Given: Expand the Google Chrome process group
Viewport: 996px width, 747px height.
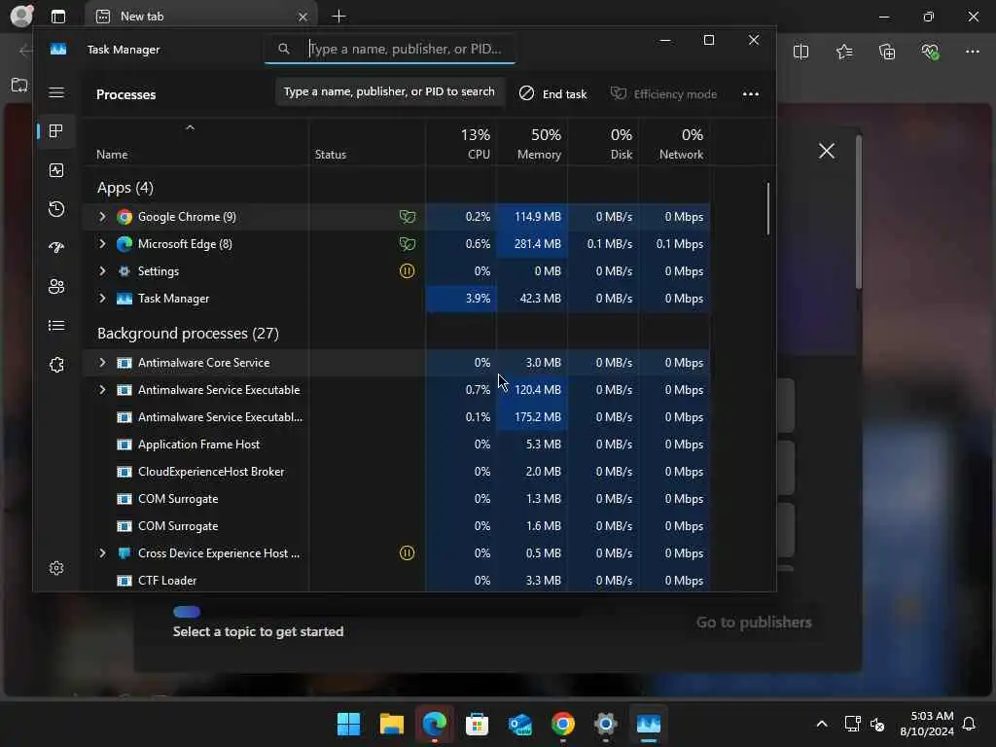Looking at the screenshot, I should [x=102, y=217].
